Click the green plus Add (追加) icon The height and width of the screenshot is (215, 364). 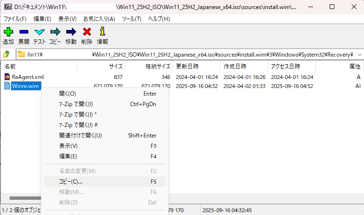pos(8,32)
